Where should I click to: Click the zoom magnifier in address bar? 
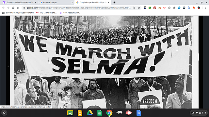click(134, 8)
